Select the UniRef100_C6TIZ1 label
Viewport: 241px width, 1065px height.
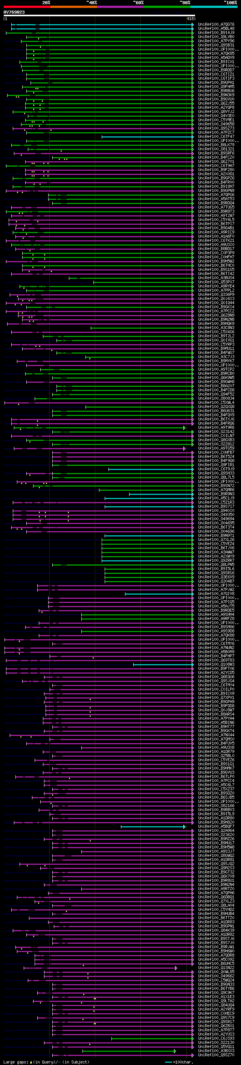tap(216, 74)
